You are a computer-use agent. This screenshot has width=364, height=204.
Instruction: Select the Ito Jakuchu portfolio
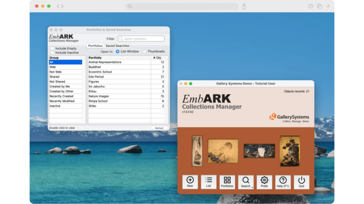126,86
